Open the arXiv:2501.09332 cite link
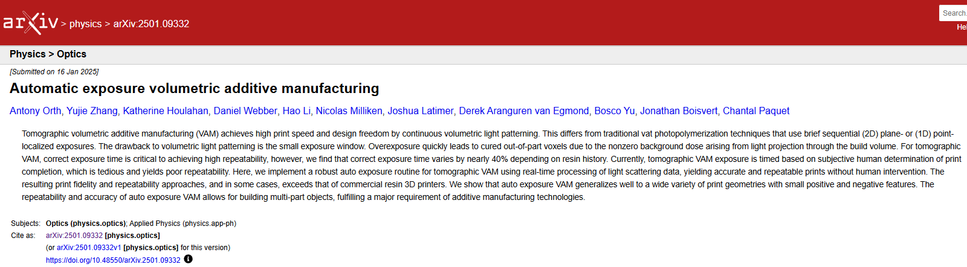The height and width of the screenshot is (267, 967). click(74, 236)
